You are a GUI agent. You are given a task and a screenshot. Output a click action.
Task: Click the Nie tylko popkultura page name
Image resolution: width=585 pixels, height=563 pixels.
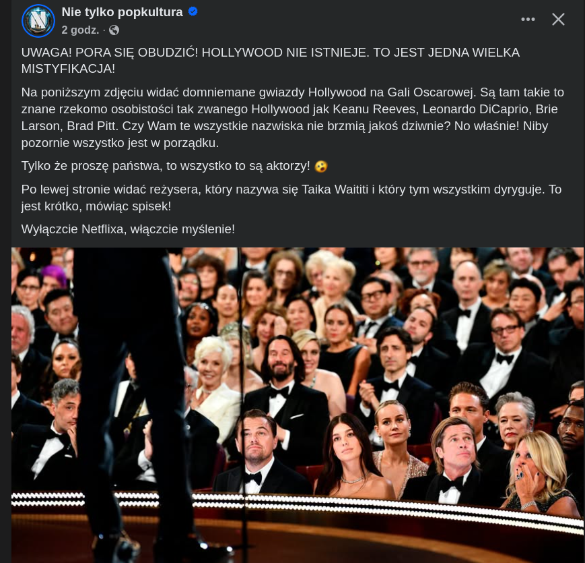click(122, 12)
